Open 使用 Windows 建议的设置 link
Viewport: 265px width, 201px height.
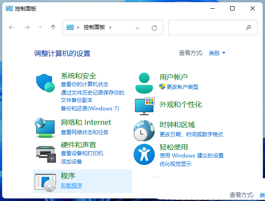pyautogui.click(x=192, y=155)
